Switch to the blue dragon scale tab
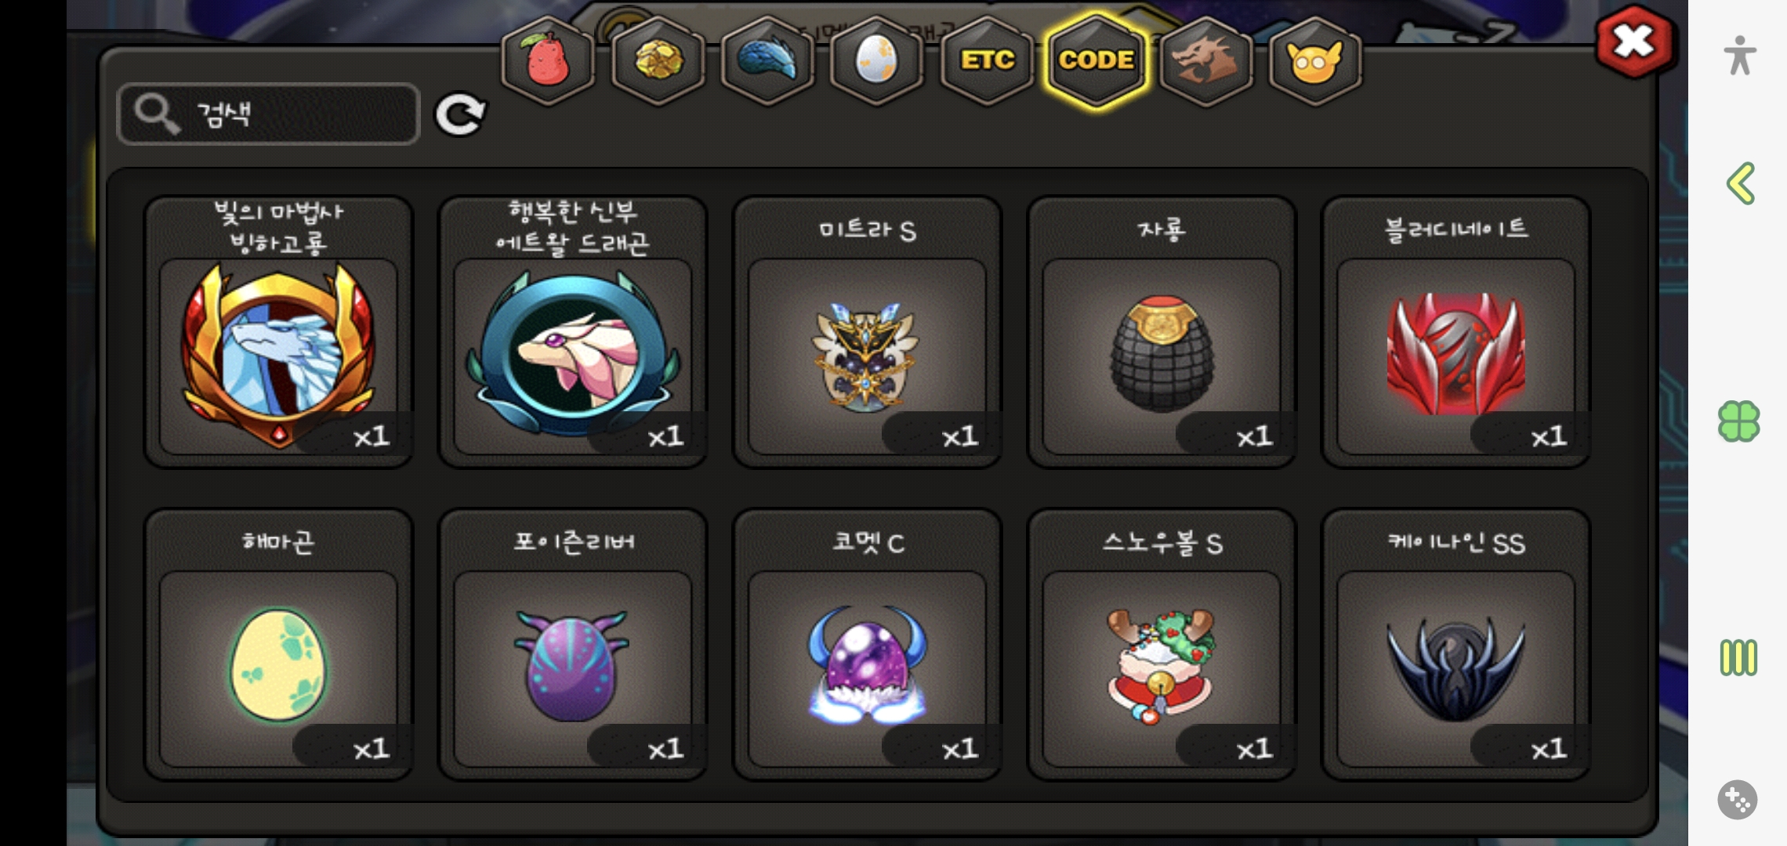 point(767,60)
